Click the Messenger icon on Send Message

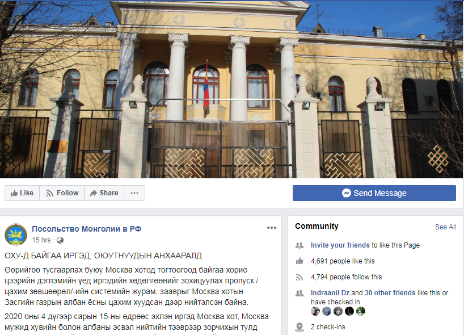pos(346,193)
